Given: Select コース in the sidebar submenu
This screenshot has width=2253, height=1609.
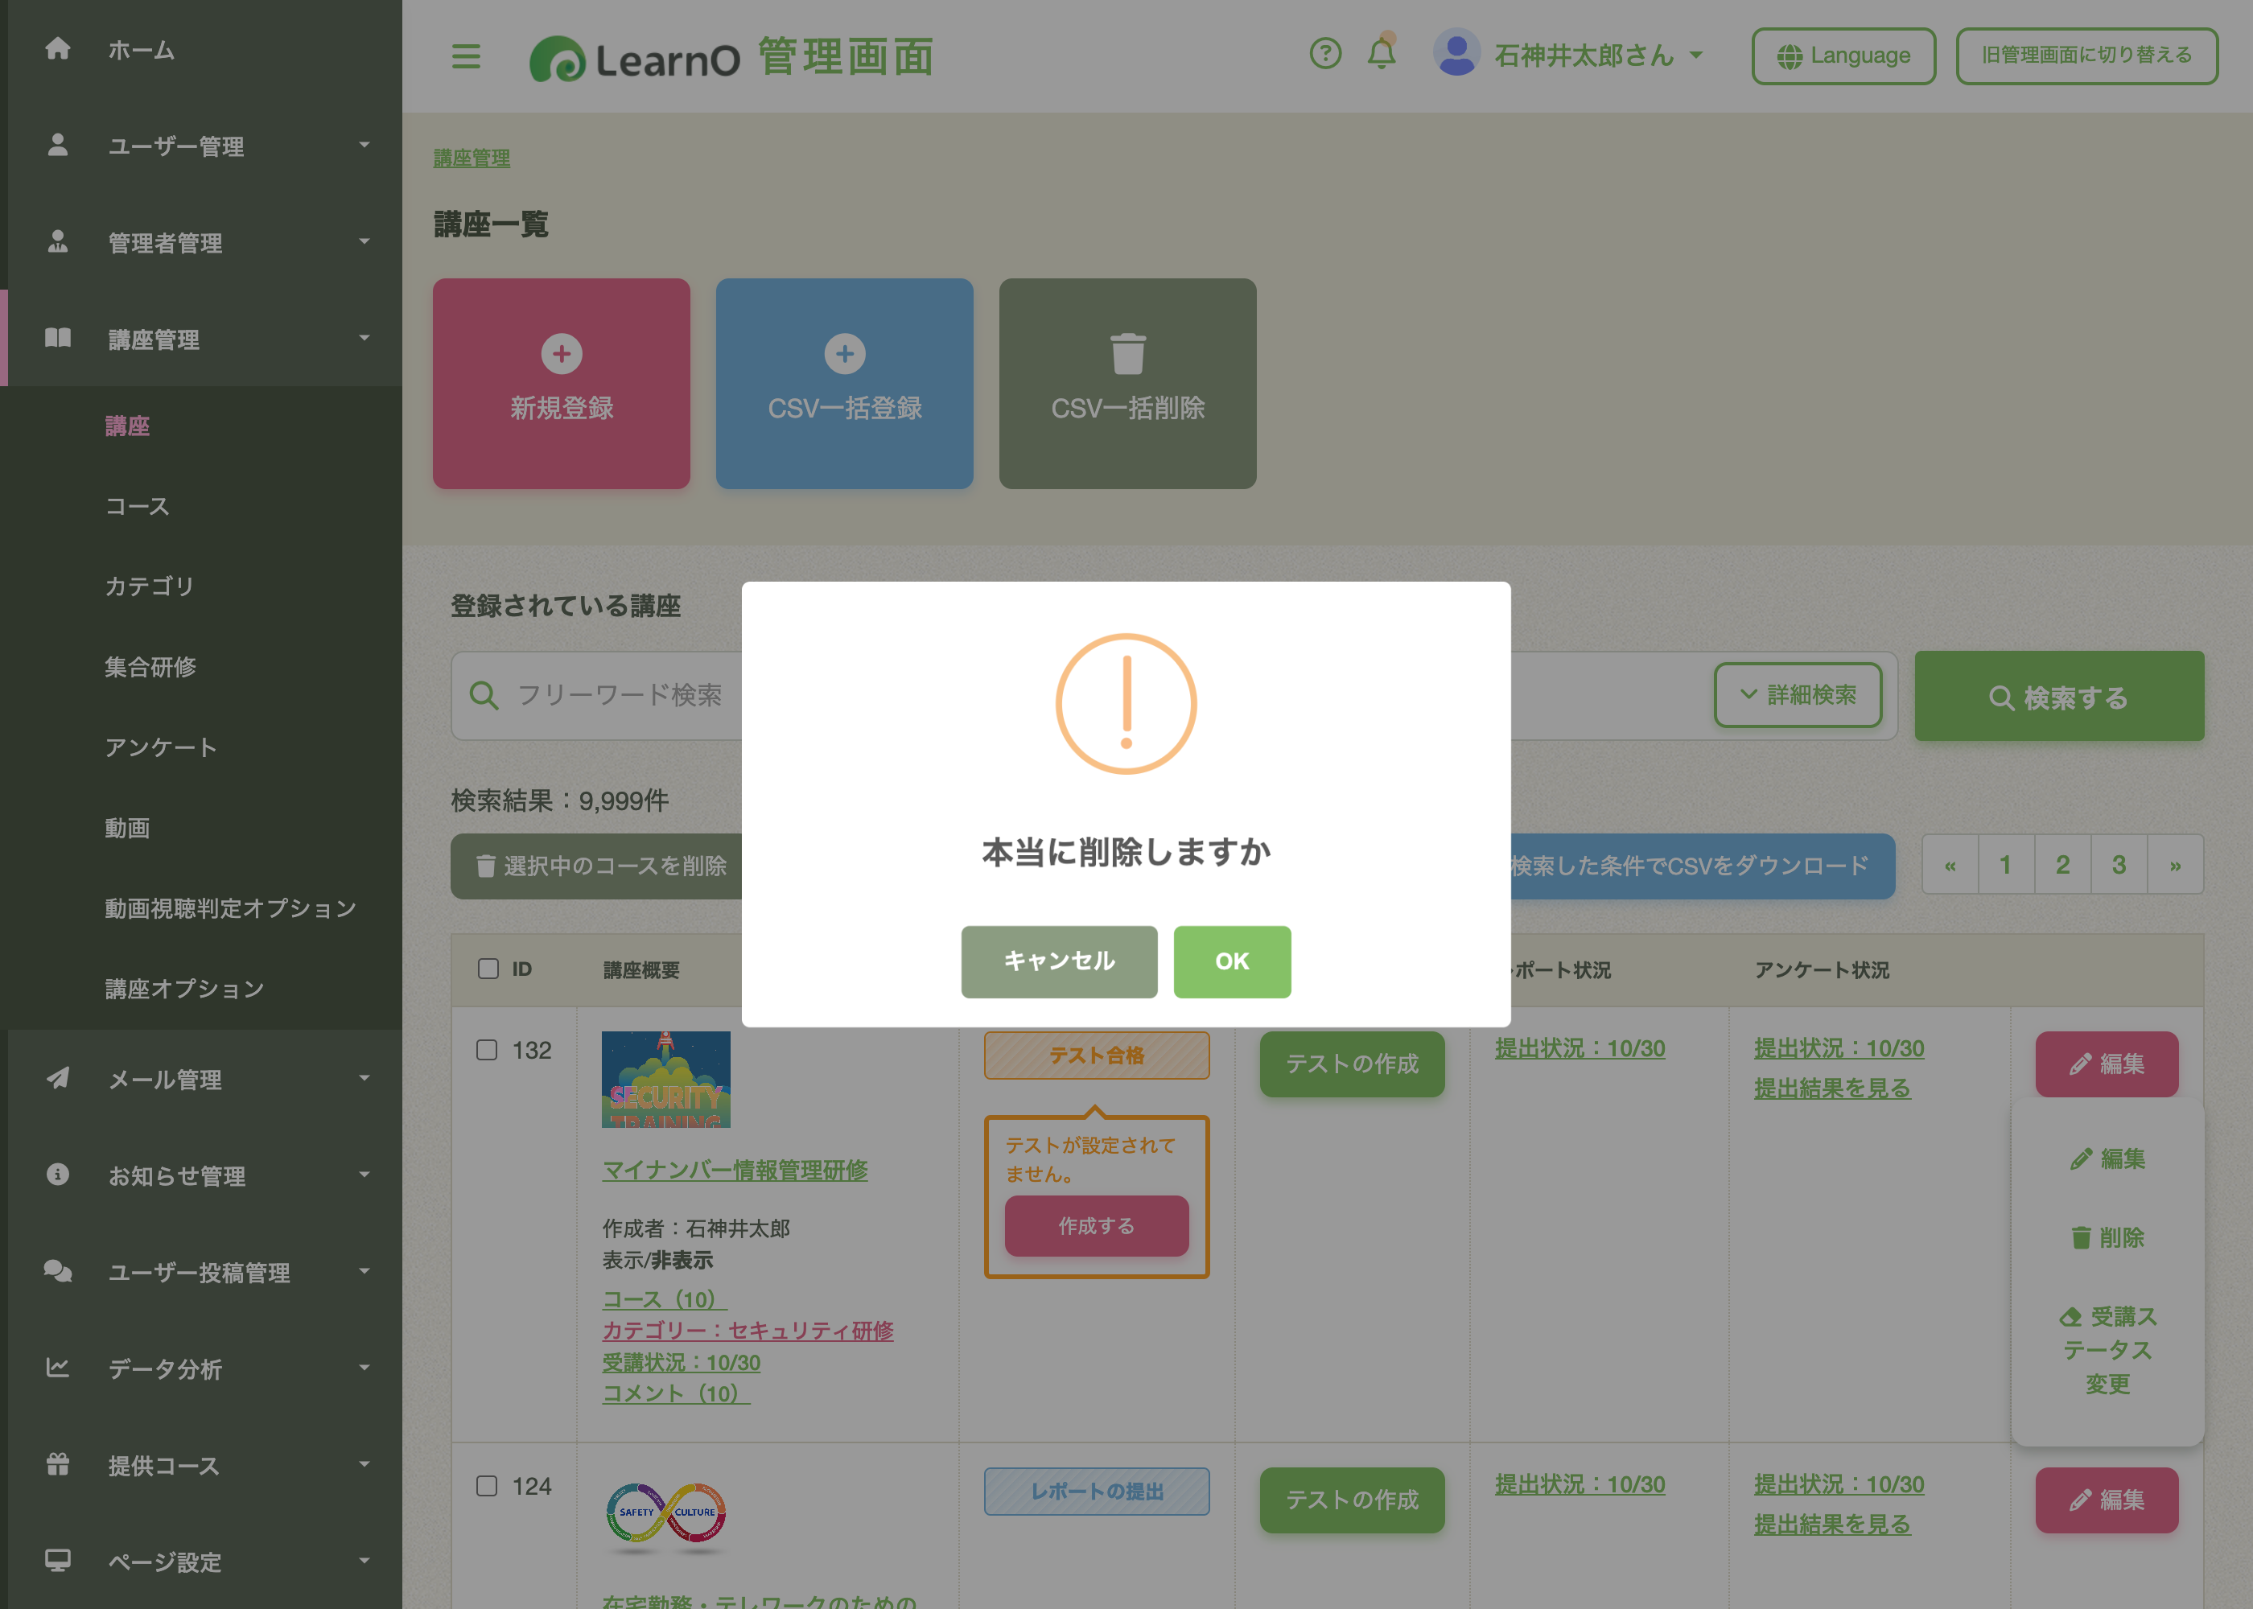Looking at the screenshot, I should [138, 506].
